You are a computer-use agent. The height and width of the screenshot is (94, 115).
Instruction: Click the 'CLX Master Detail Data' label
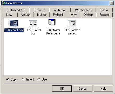coord(53,32)
